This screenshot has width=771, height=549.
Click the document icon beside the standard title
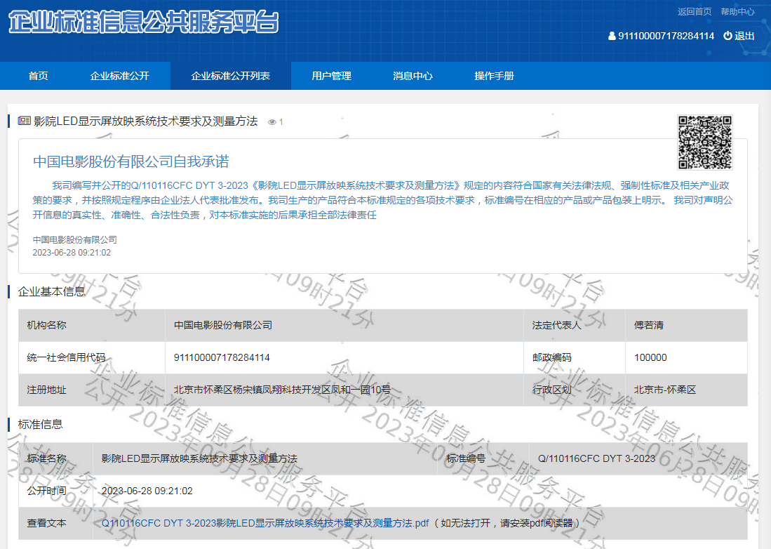[x=24, y=121]
